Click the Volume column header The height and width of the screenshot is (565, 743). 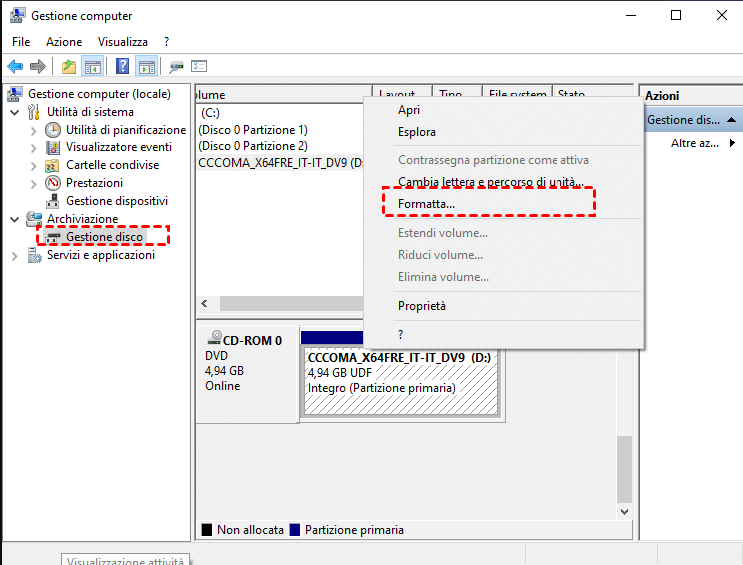[x=283, y=95]
